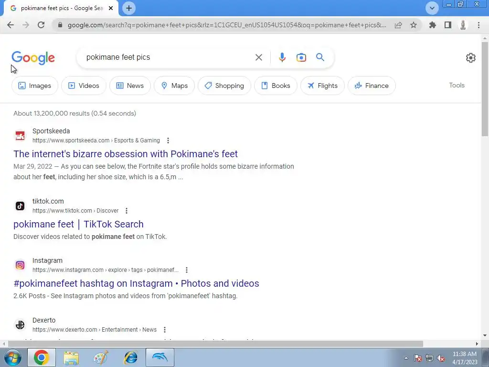Viewport: 489px width, 367px height.
Task: Open the Windows Start menu
Action: (12, 357)
